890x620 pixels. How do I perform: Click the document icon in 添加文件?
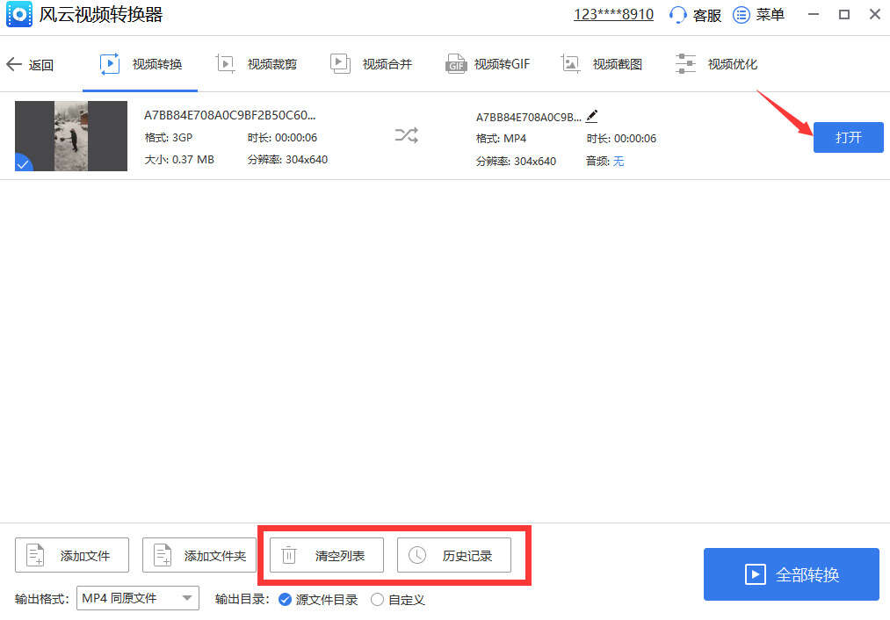35,555
